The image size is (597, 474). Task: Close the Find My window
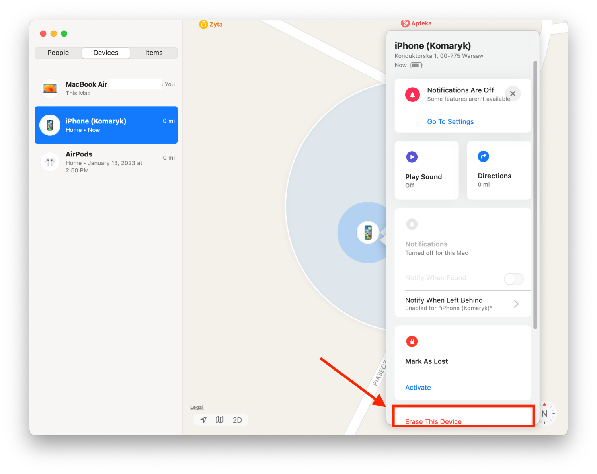pos(43,34)
